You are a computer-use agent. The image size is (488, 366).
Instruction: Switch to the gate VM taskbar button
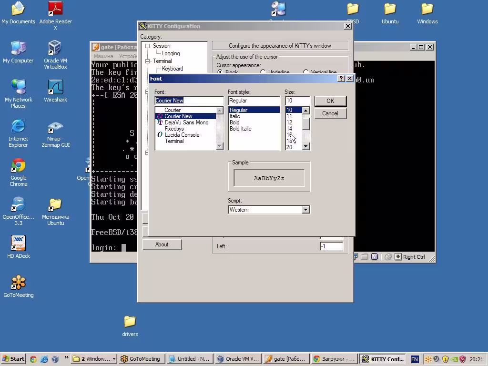point(286,359)
